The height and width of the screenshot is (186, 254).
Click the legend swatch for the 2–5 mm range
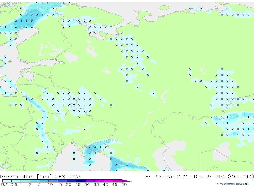click(35, 181)
